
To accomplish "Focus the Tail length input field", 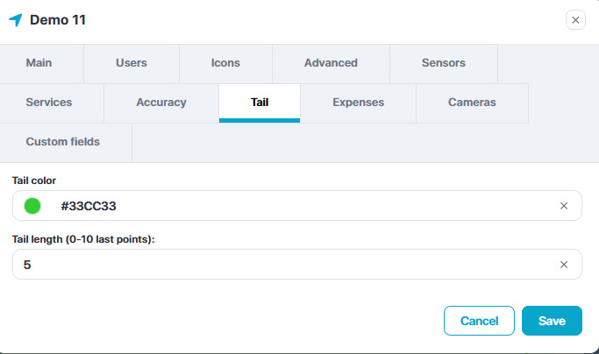I will tap(281, 264).
